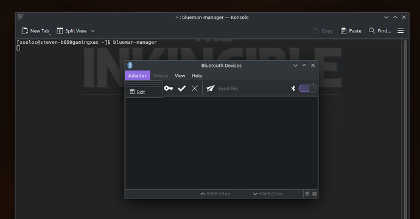Click the paper plane Send File icon
Screen dimensions: 420x219
tap(211, 88)
